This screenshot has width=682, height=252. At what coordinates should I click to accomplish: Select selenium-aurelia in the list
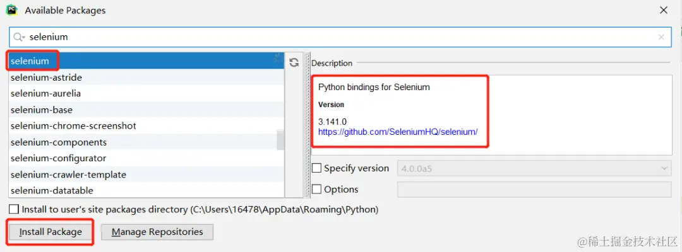146,94
